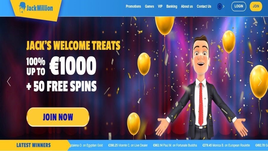Click the LOGIN button

239,6
